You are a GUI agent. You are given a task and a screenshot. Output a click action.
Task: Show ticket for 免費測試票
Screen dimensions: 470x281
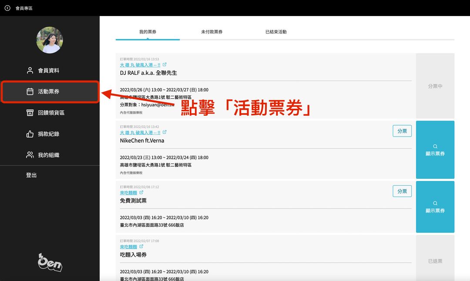[x=435, y=207]
